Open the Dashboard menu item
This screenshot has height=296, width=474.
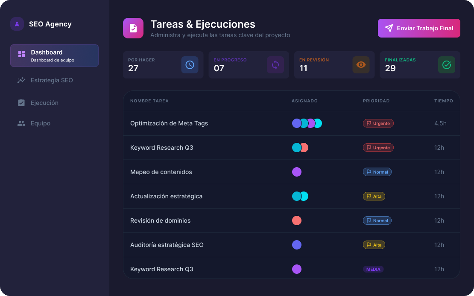pos(54,56)
